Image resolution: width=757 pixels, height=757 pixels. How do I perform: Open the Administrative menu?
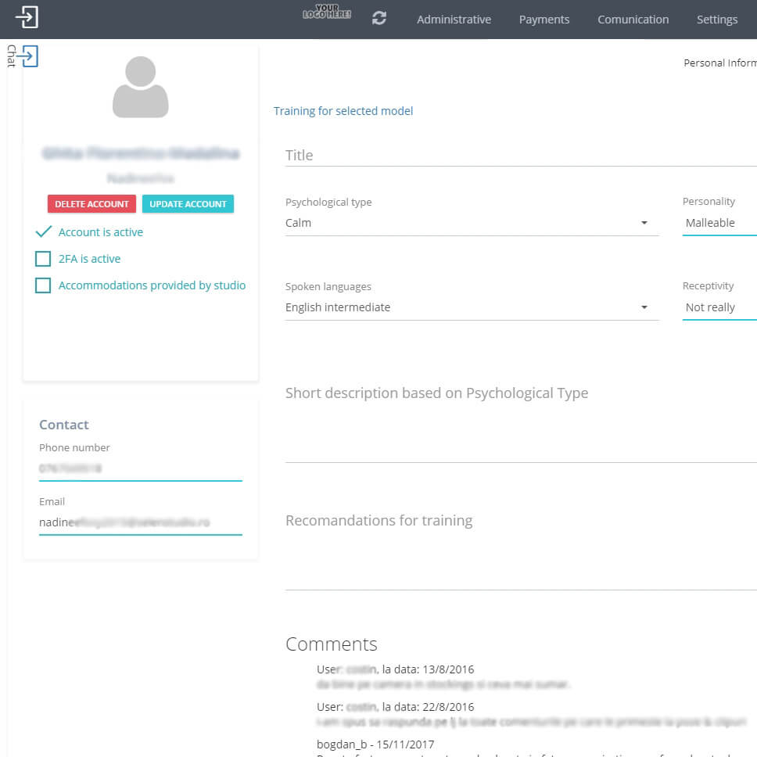pyautogui.click(x=454, y=20)
